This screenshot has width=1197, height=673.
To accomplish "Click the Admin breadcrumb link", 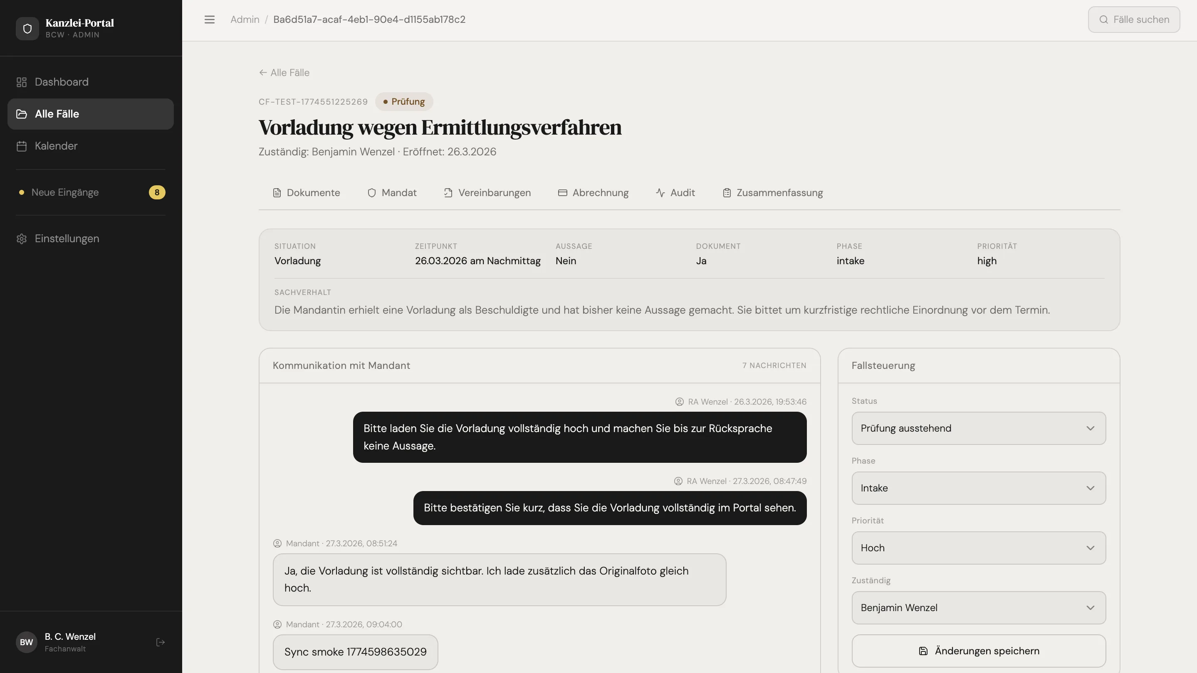I will click(245, 20).
